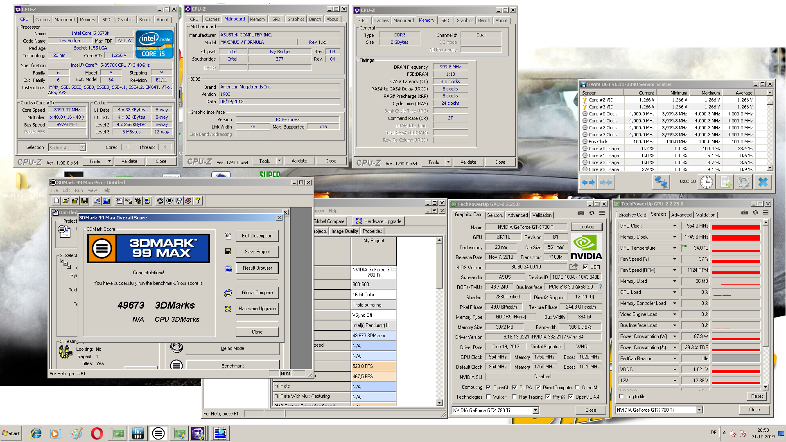Open Validation tab in GPU-Z Sensors window

[x=706, y=214]
